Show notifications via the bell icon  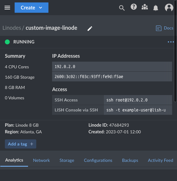pyautogui.click(x=156, y=8)
